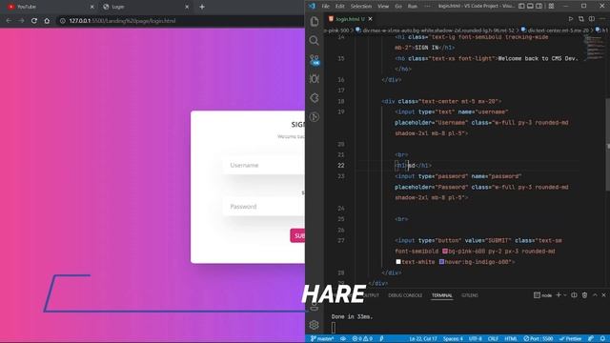Click the hover:bg-indigo-600 color swatch

point(441,262)
